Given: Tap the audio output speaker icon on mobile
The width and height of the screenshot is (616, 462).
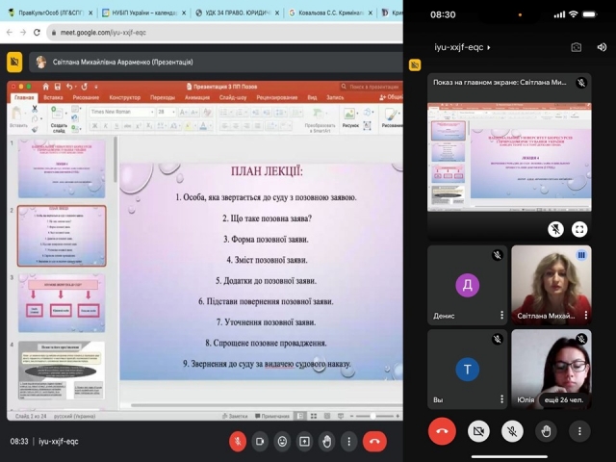Looking at the screenshot, I should [601, 46].
